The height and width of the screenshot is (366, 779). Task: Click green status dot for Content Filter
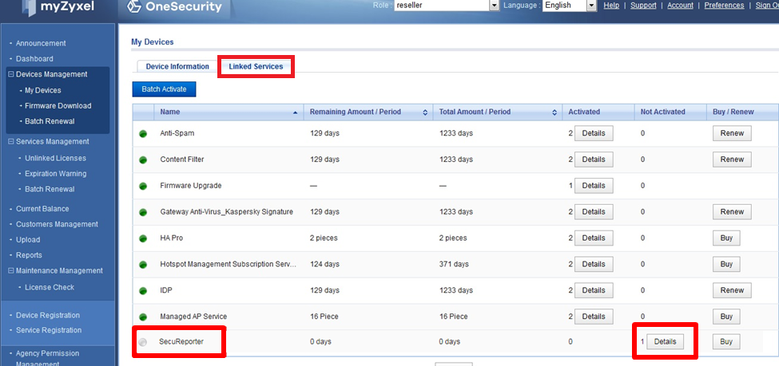143,159
